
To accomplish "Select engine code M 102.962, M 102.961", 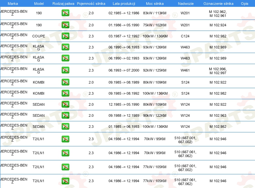I will tap(218, 14).
